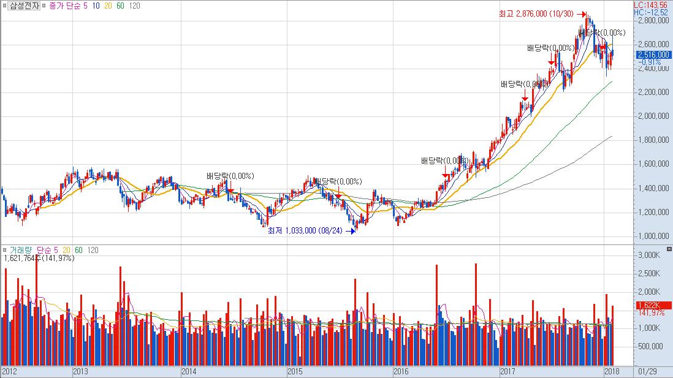Click the 1,621,764주(141.97%) volume readout

(x=39, y=259)
